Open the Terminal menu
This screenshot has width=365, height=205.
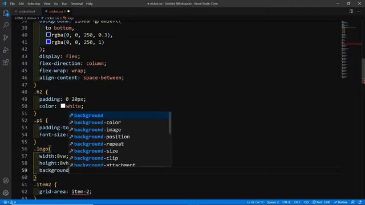pos(77,4)
